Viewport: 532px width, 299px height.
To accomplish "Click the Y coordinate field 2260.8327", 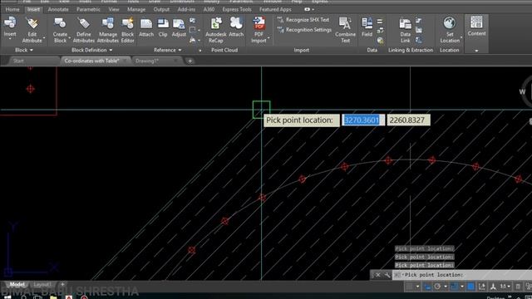I will tap(408, 120).
